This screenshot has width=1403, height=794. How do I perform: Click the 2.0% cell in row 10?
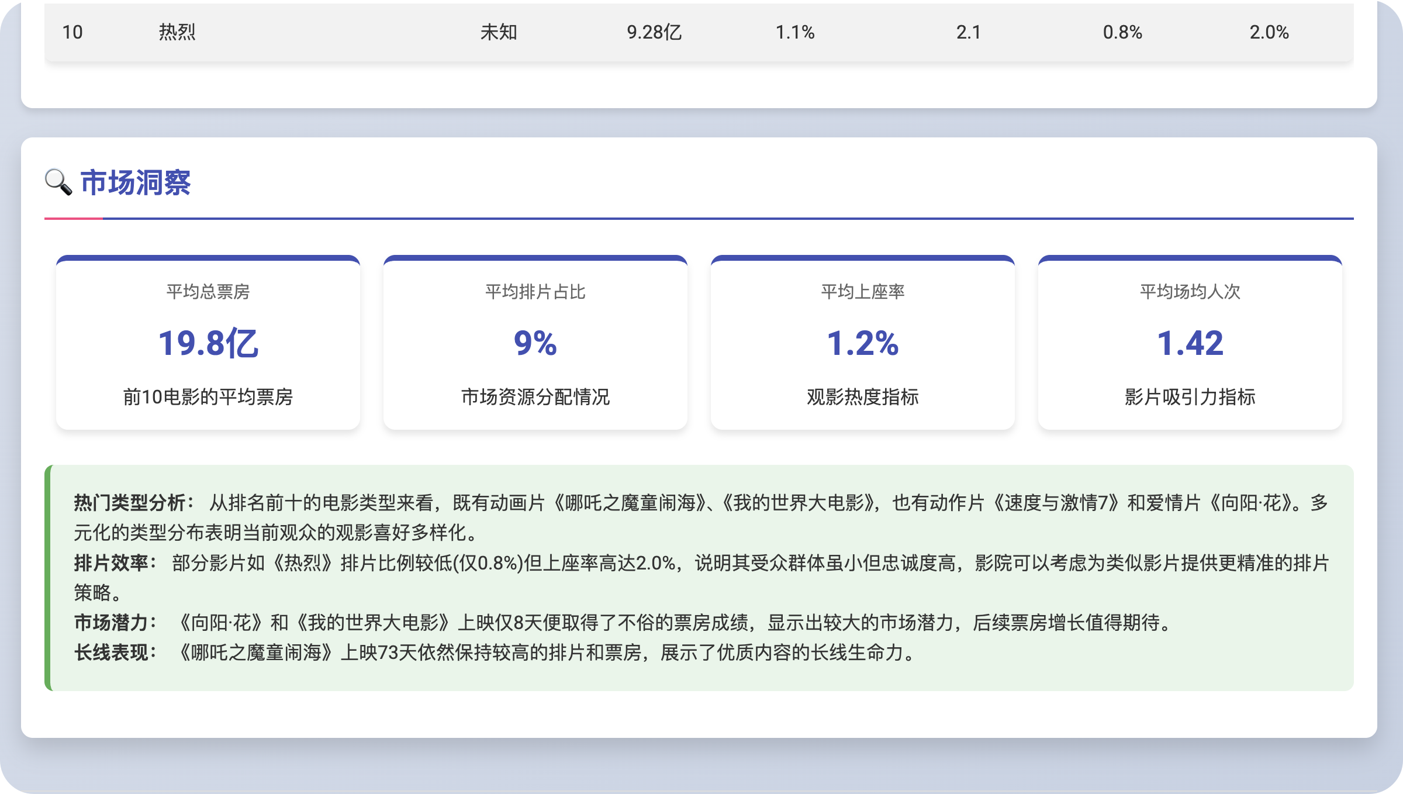click(1269, 32)
